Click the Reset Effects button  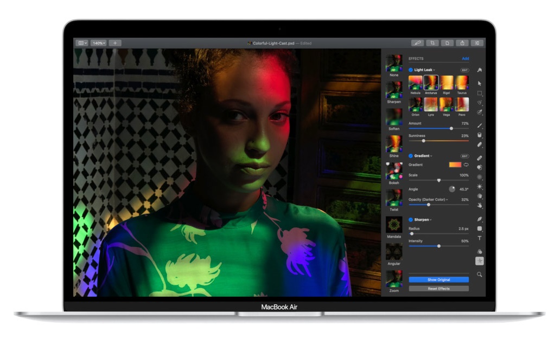coord(438,289)
